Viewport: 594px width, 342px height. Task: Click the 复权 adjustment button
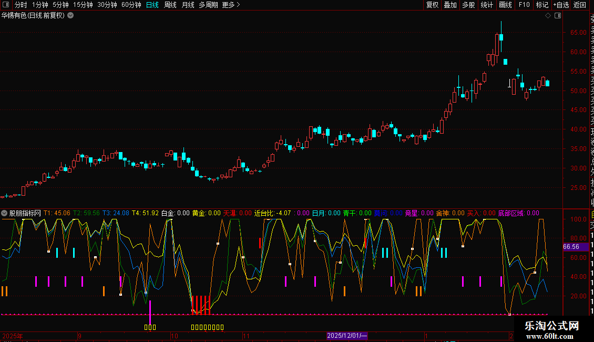click(432, 5)
